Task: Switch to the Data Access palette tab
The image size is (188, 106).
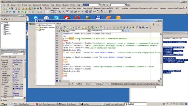Action: 77,8
